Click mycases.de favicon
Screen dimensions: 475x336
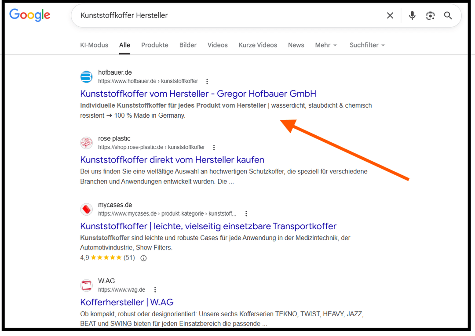point(86,209)
